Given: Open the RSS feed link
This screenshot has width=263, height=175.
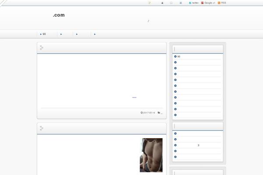Looking at the screenshot, I should tap(222, 3).
